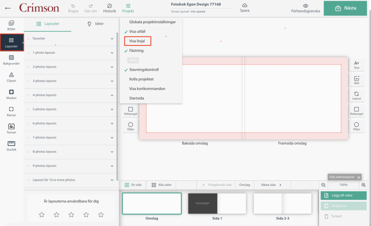The image size is (371, 226).
Task: Expand the 5-photos layouts section
Action: (x=71, y=109)
